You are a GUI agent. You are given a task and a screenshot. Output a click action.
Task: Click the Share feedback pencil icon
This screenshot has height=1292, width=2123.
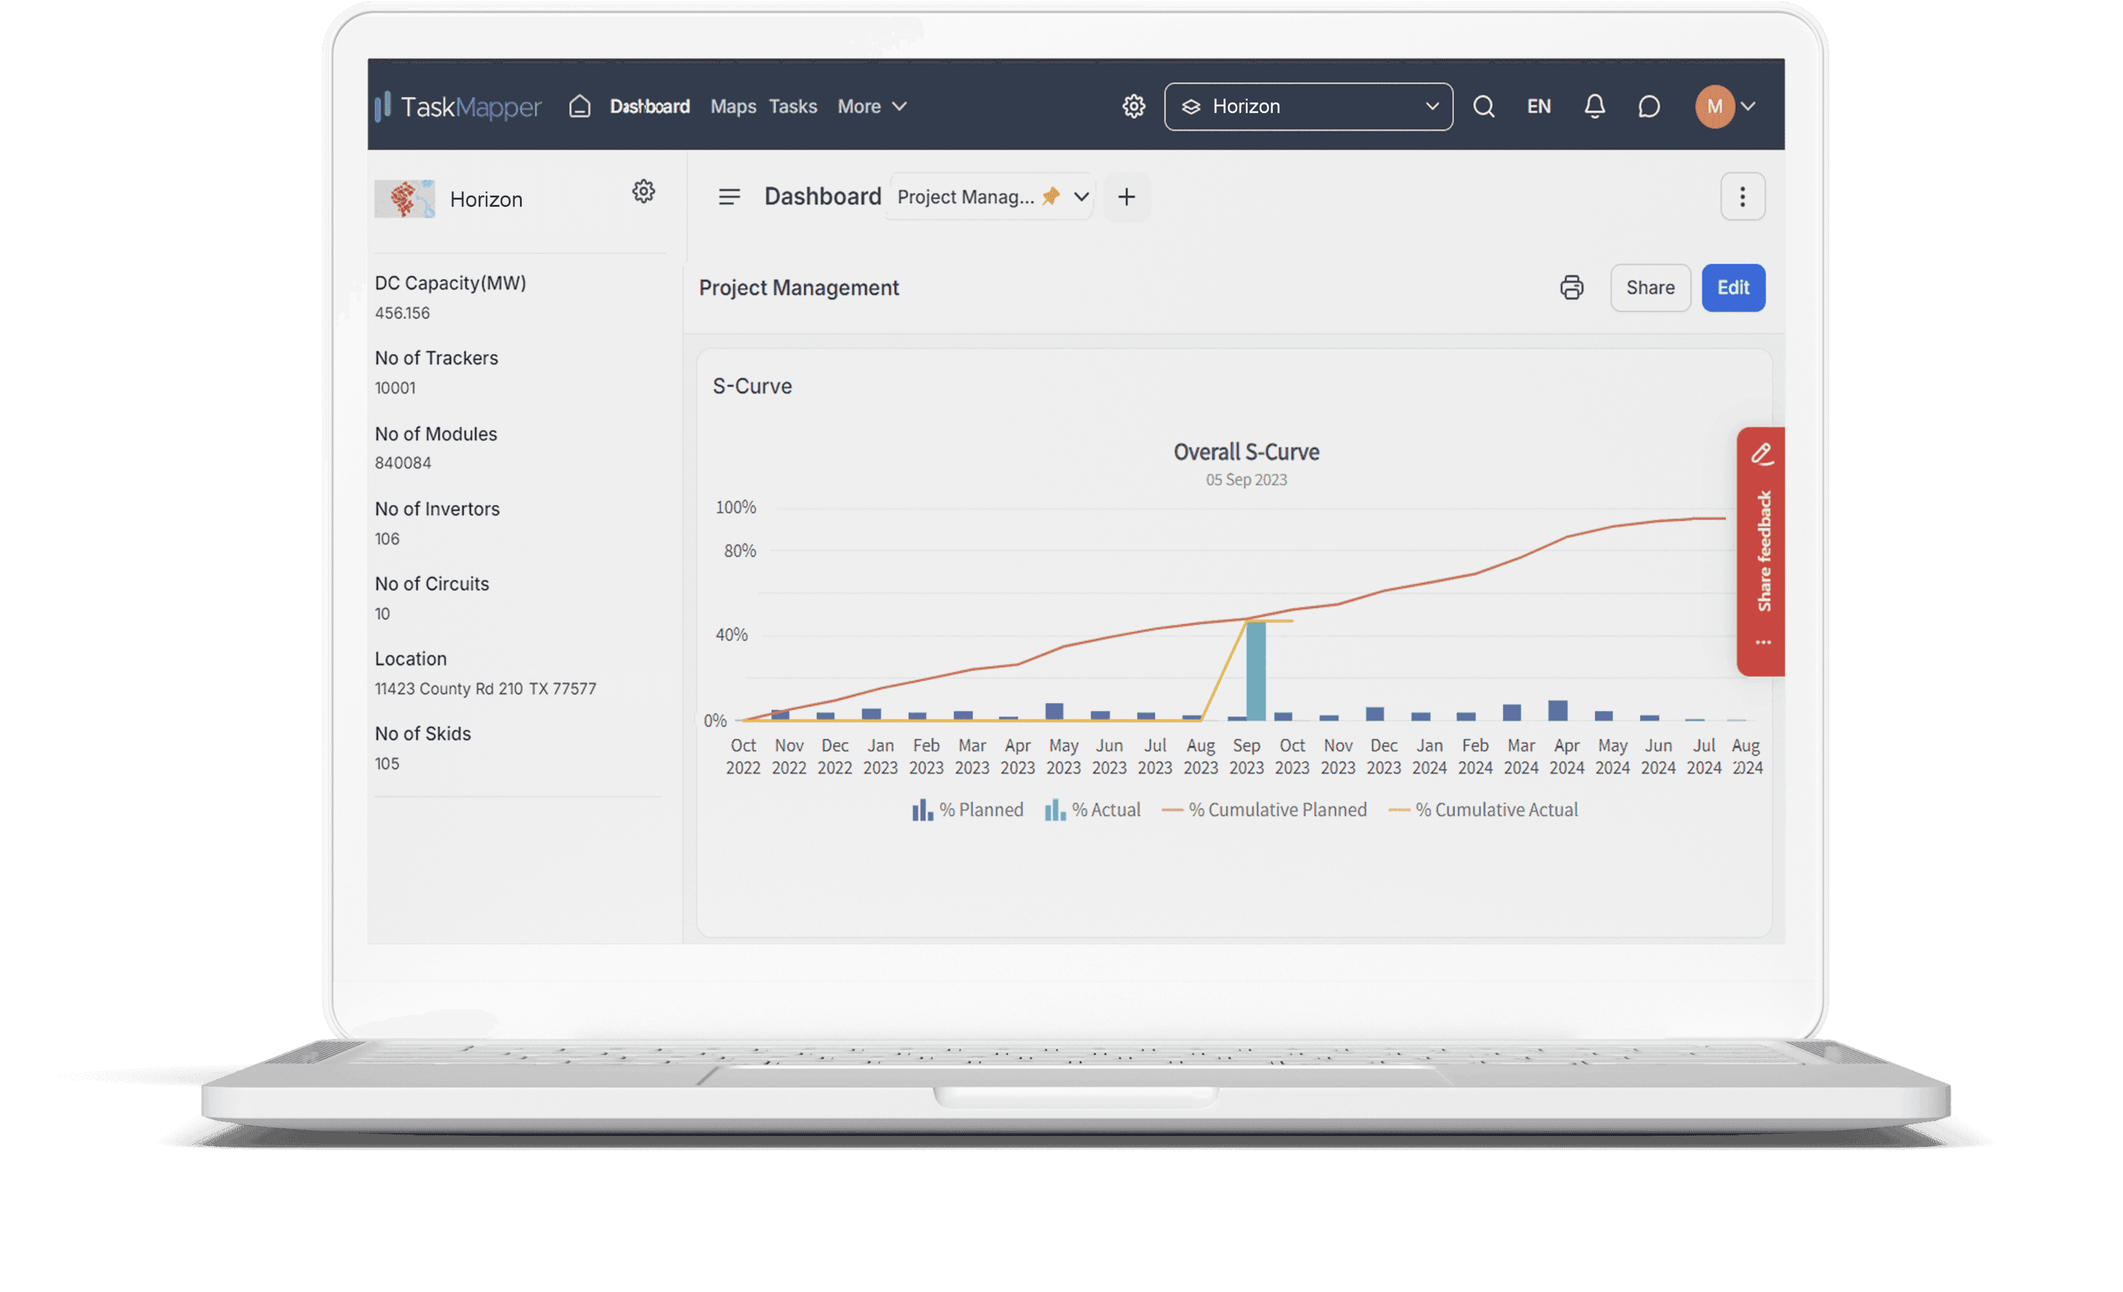coord(1762,454)
